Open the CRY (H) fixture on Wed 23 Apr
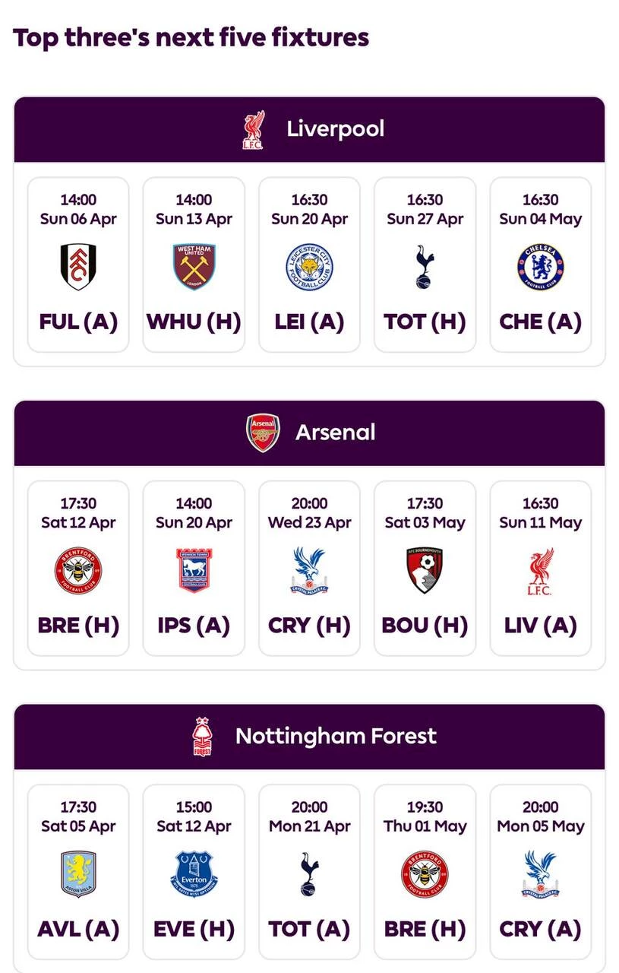This screenshot has width=619, height=973. coord(309,568)
